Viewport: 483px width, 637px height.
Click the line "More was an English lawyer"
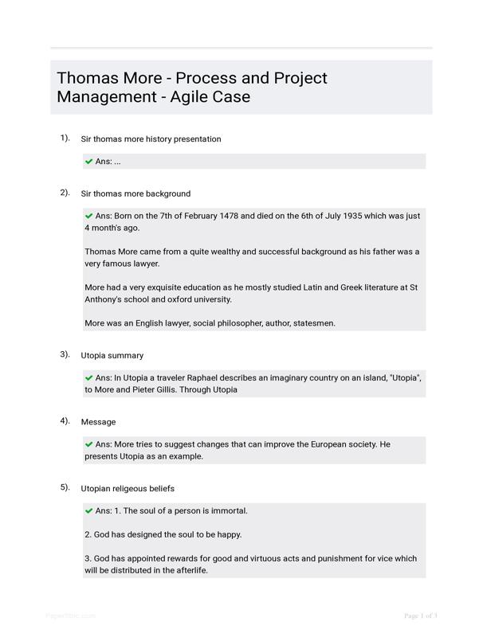coord(210,323)
